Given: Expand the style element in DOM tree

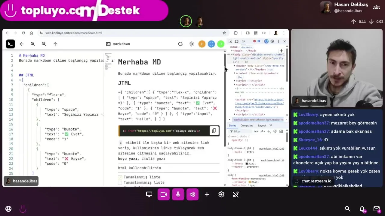Looking at the screenshot, I should point(234,81).
